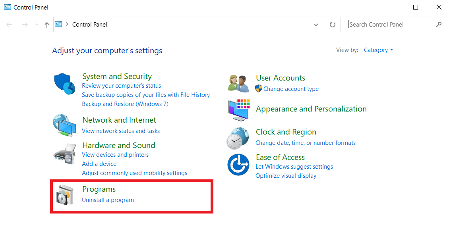Click the System and Security shield icon
Screen dimensions: 449x252
[x=64, y=83]
